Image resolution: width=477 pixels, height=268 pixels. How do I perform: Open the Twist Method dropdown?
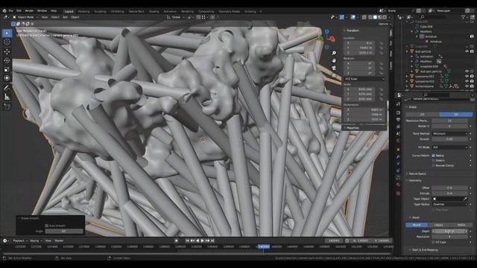coord(449,134)
